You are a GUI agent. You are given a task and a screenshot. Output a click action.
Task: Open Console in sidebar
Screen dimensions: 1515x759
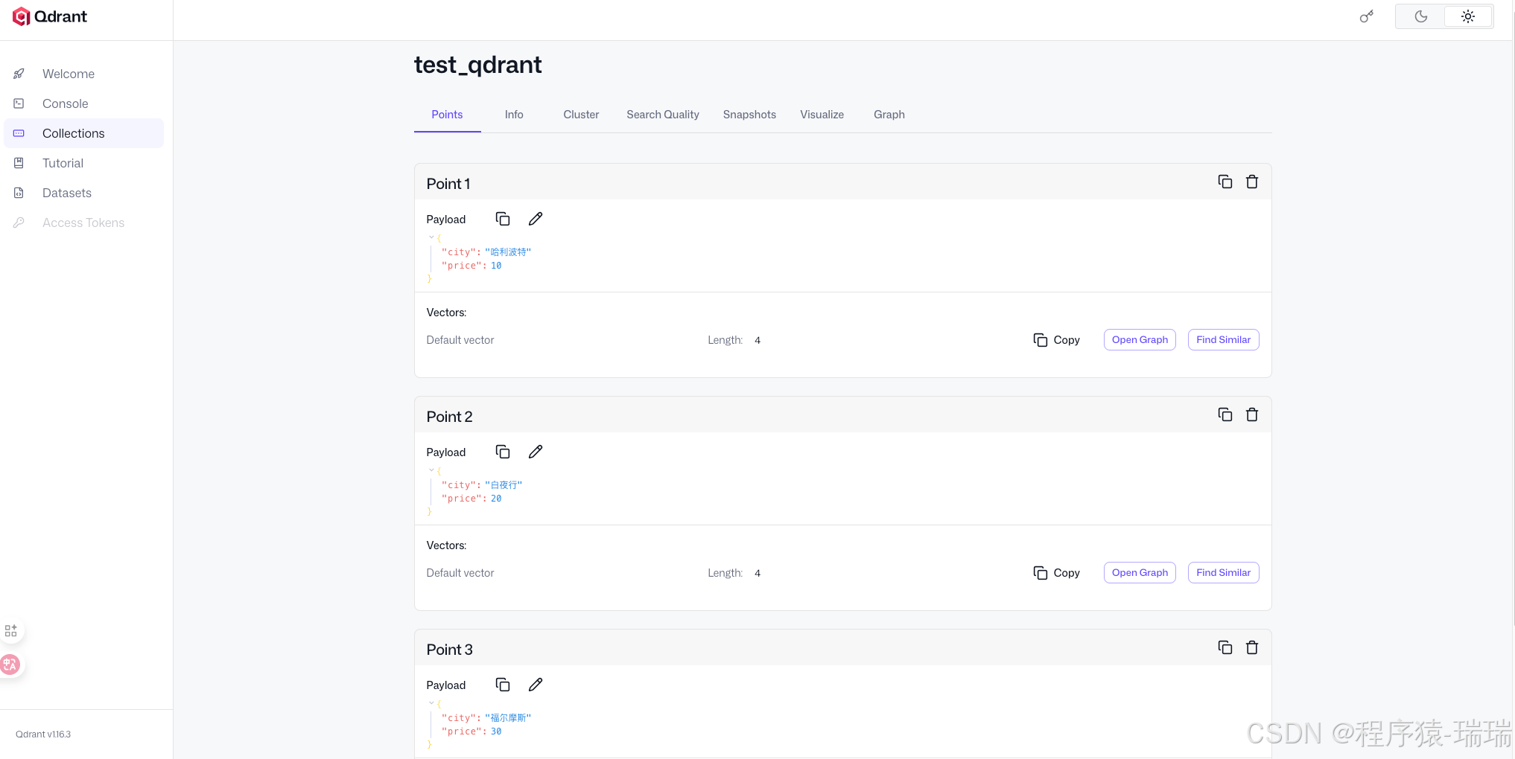pos(83,103)
